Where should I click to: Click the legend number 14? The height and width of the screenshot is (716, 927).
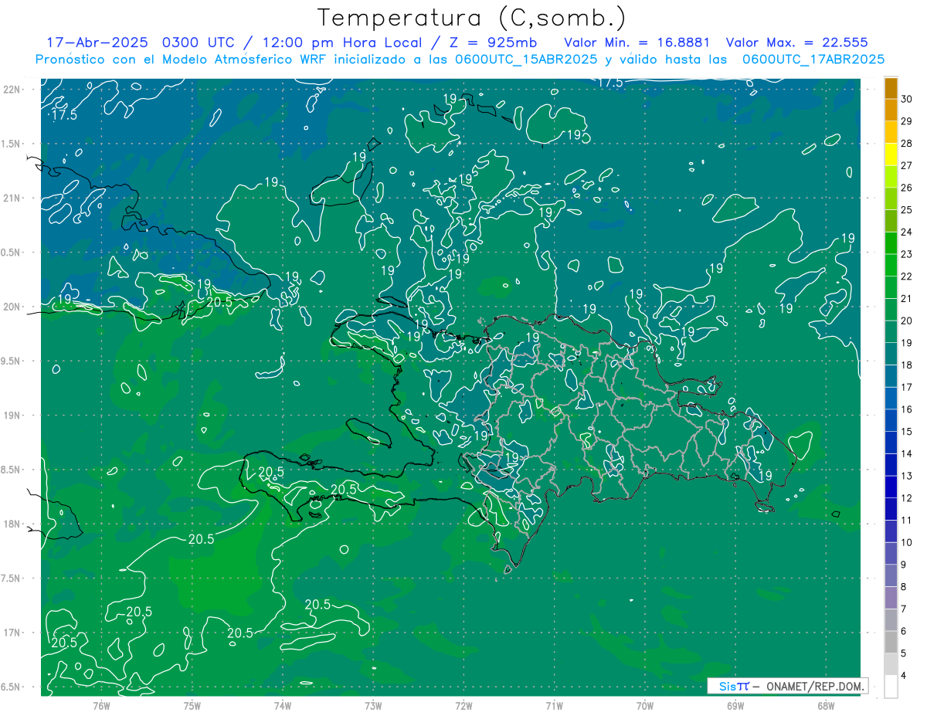(x=906, y=453)
